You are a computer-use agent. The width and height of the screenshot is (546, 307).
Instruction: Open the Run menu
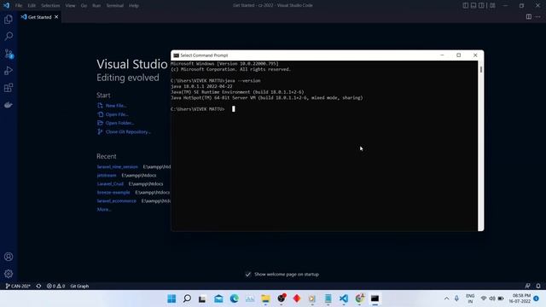(x=96, y=6)
